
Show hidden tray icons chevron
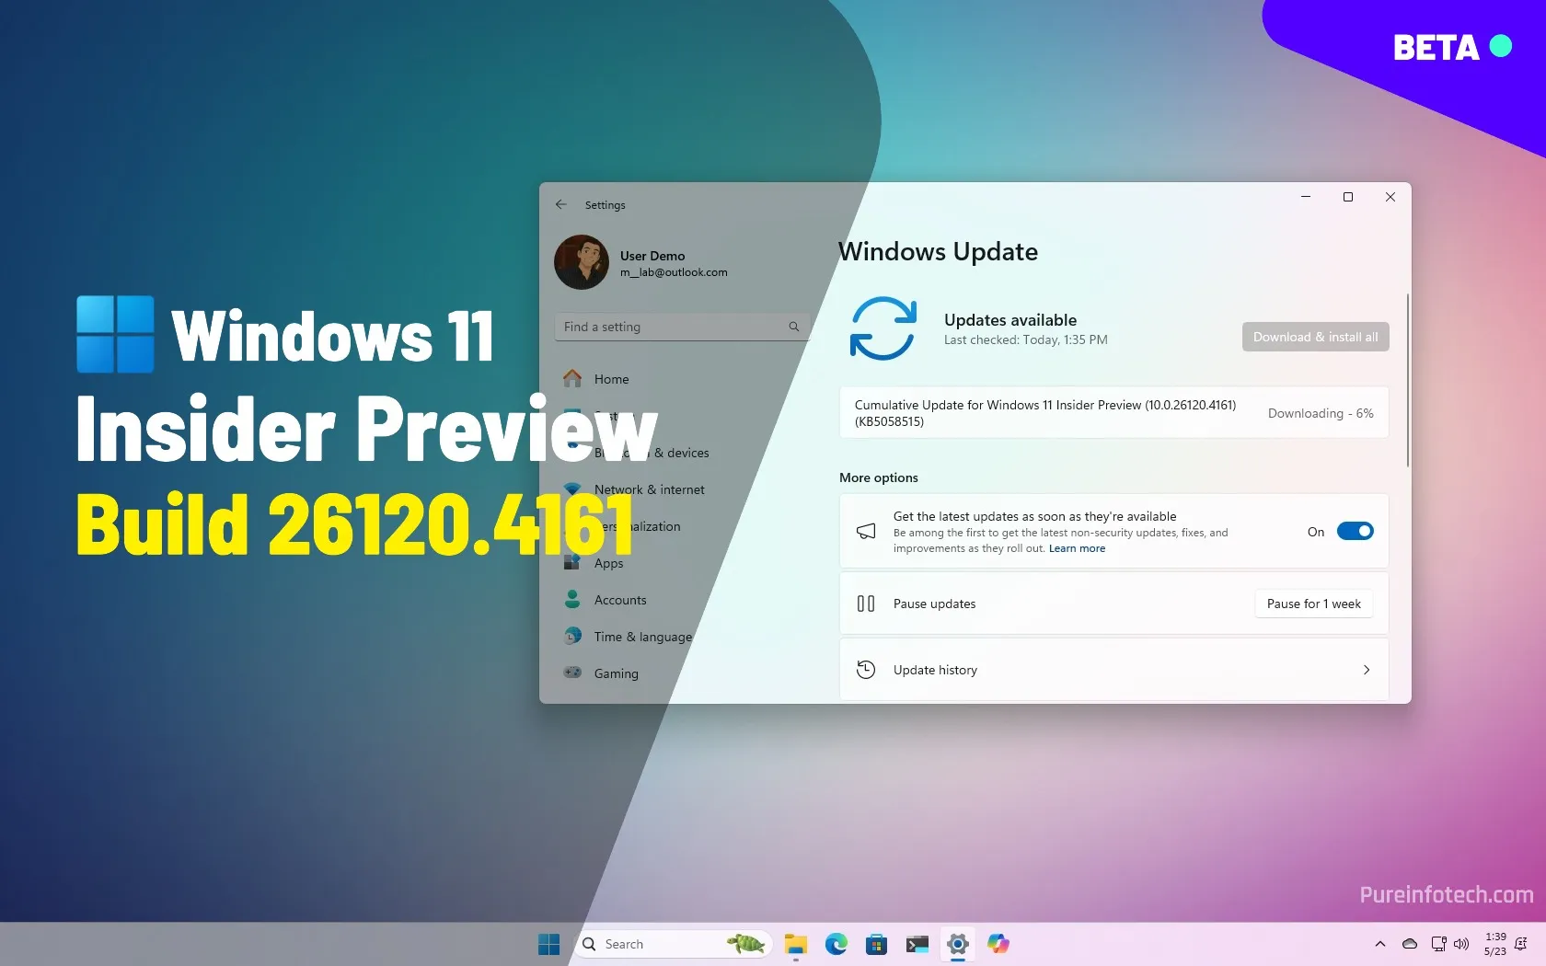(x=1379, y=944)
